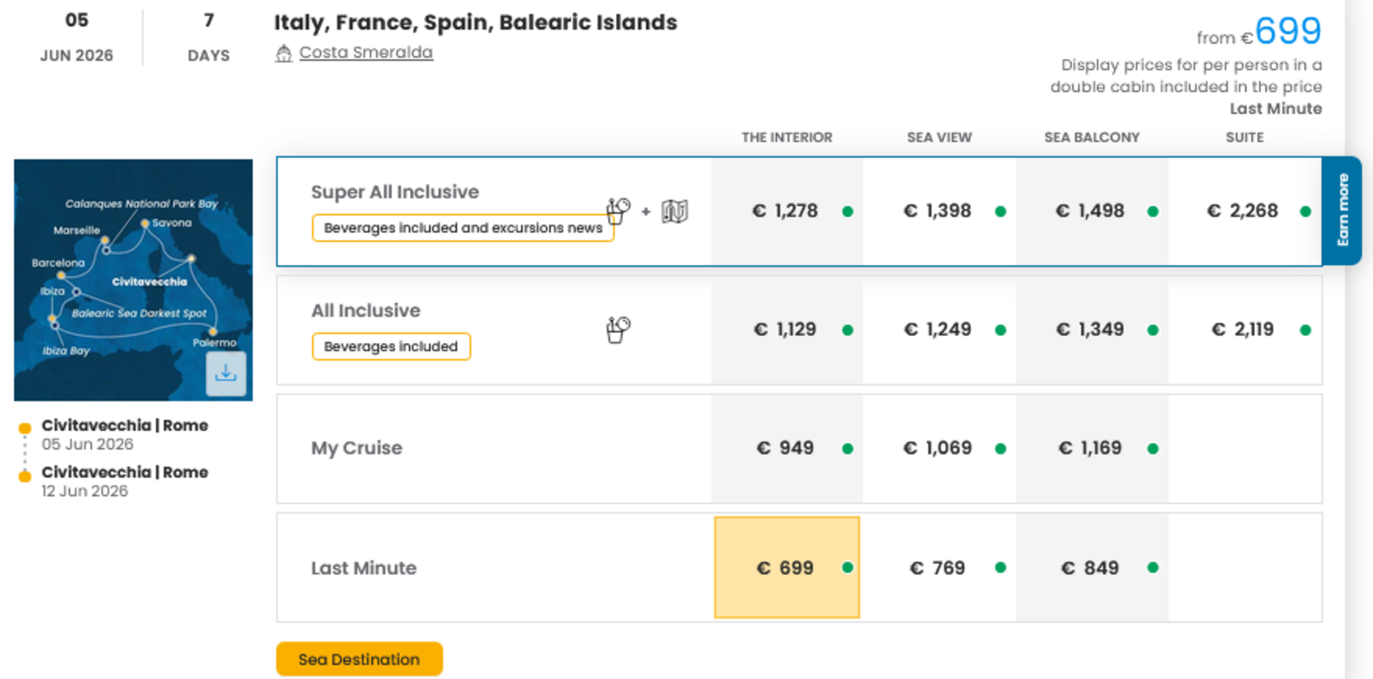The image size is (1373, 679).
Task: Download the itinerary map
Action: click(x=226, y=373)
